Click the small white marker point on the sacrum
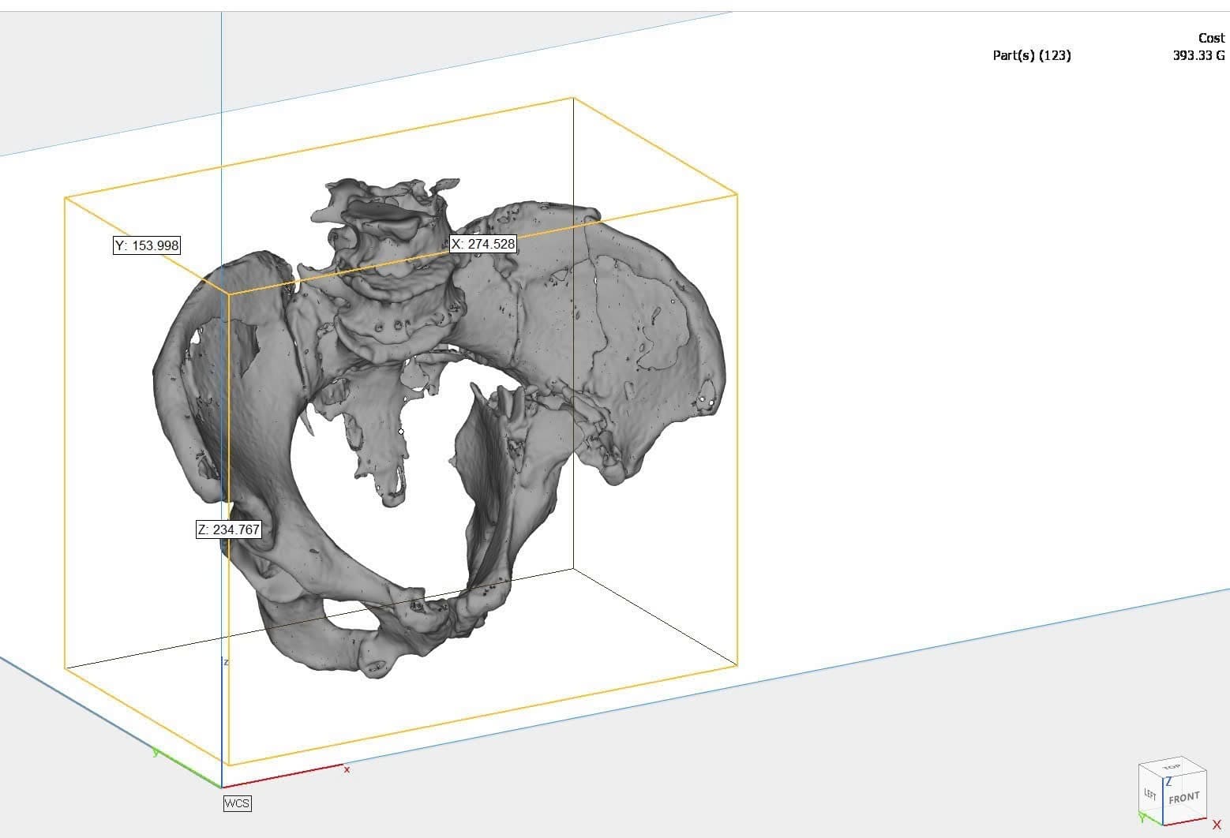Image resolution: width=1230 pixels, height=838 pixels. pyautogui.click(x=401, y=432)
